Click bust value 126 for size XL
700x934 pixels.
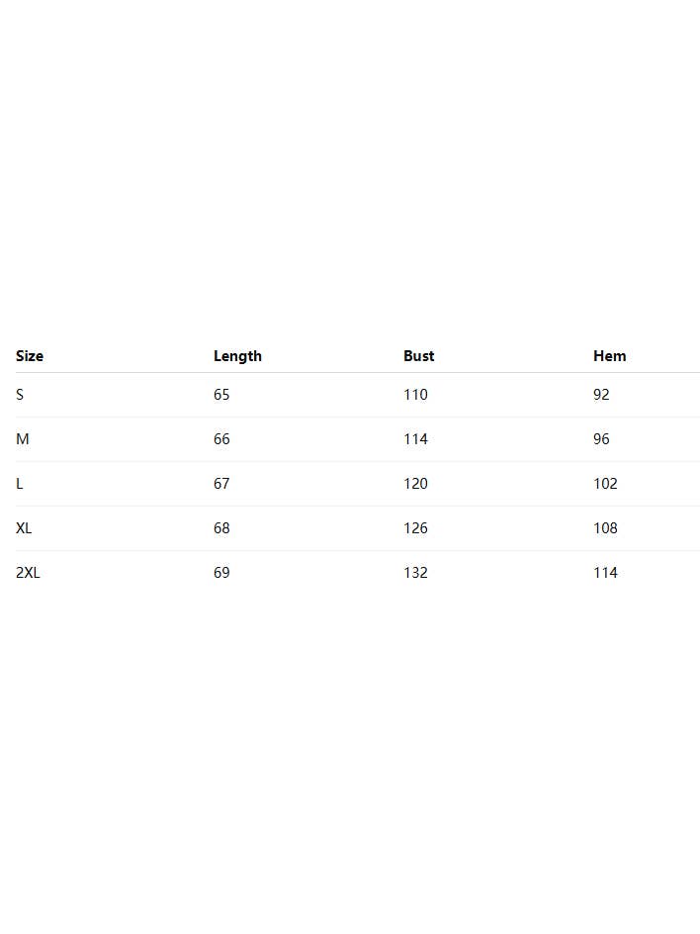(415, 528)
